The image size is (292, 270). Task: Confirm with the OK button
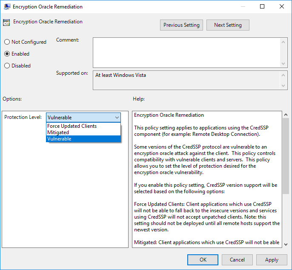(203, 260)
